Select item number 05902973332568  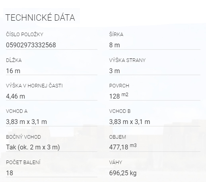point(31,45)
